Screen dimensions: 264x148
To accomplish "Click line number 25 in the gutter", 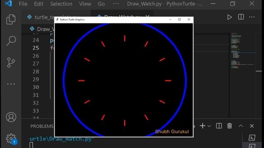I will (x=36, y=48).
